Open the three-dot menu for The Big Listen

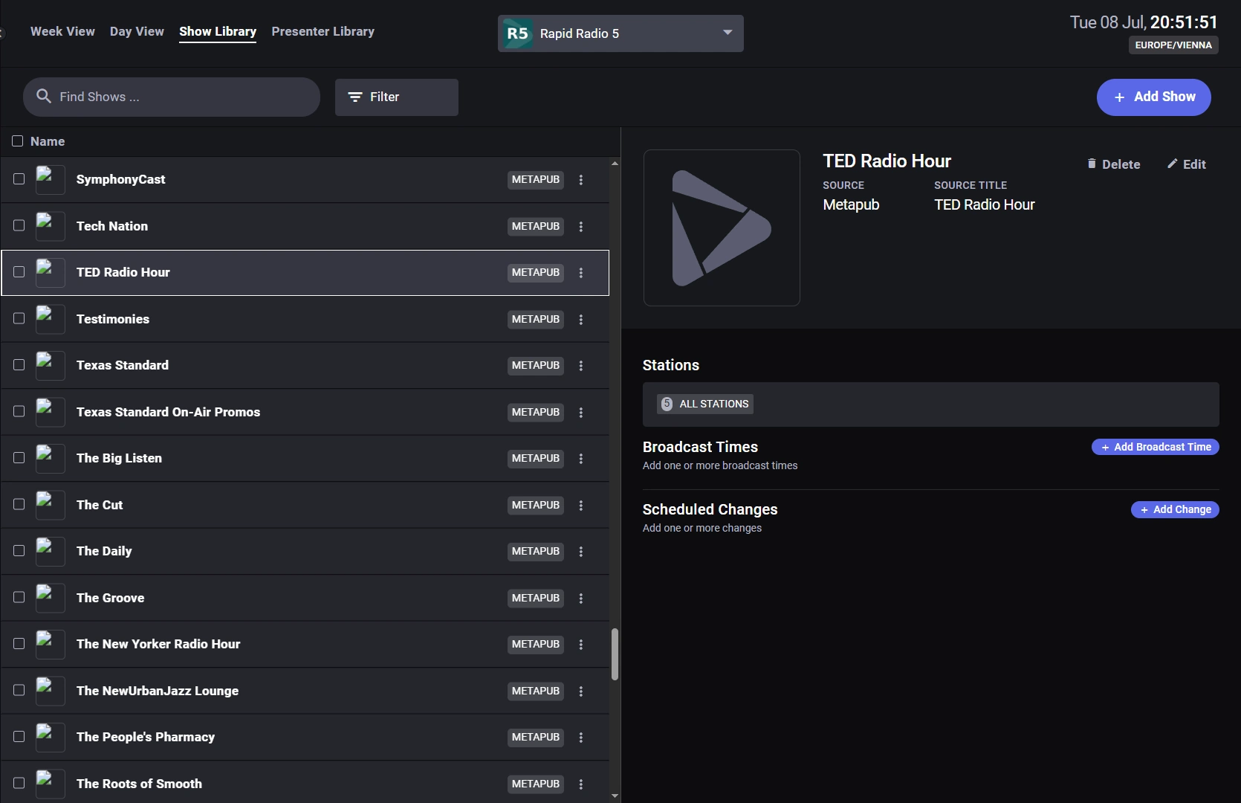tap(581, 459)
